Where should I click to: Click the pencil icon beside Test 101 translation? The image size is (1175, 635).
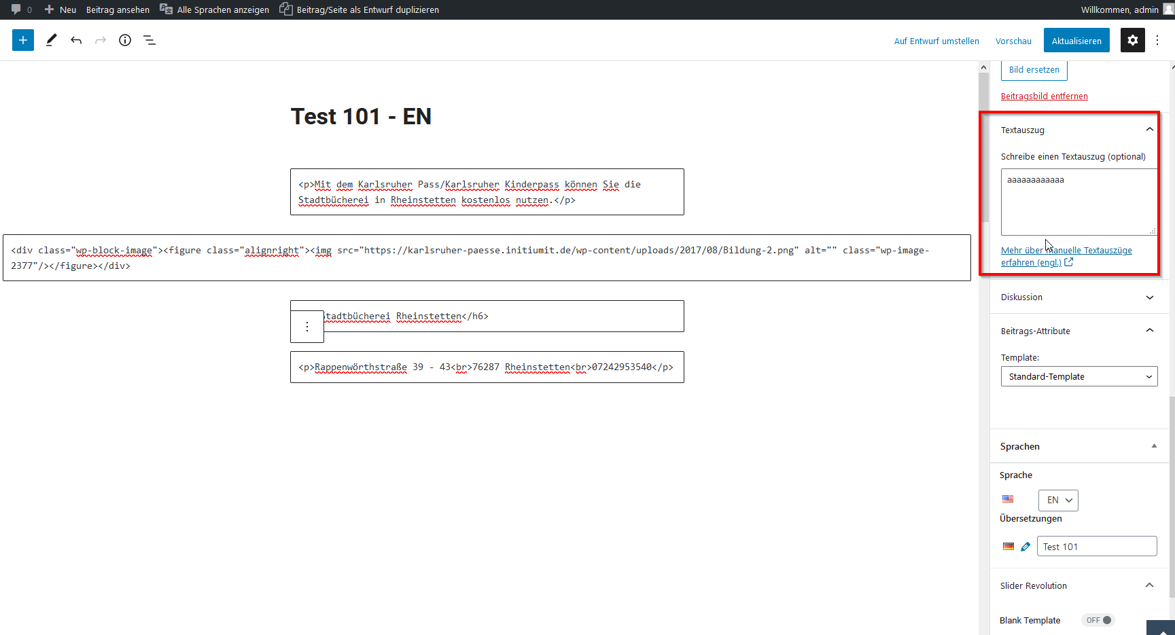point(1025,547)
